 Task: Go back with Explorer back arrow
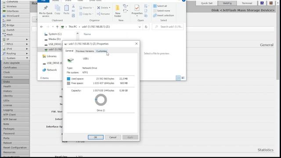(42, 27)
